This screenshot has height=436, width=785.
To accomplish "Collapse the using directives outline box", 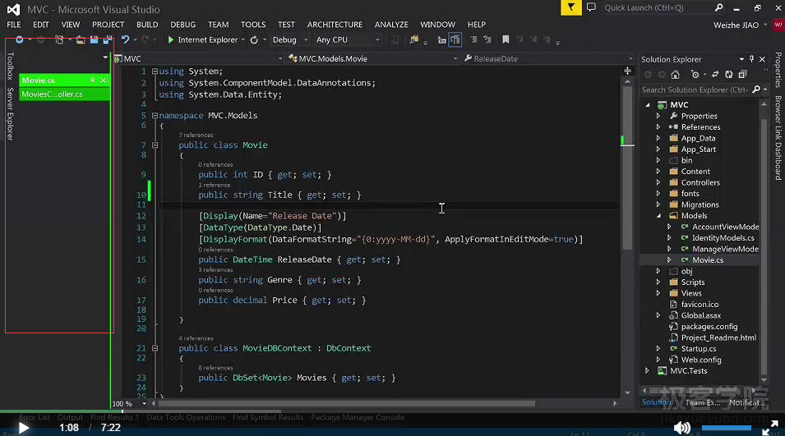I will coord(155,71).
